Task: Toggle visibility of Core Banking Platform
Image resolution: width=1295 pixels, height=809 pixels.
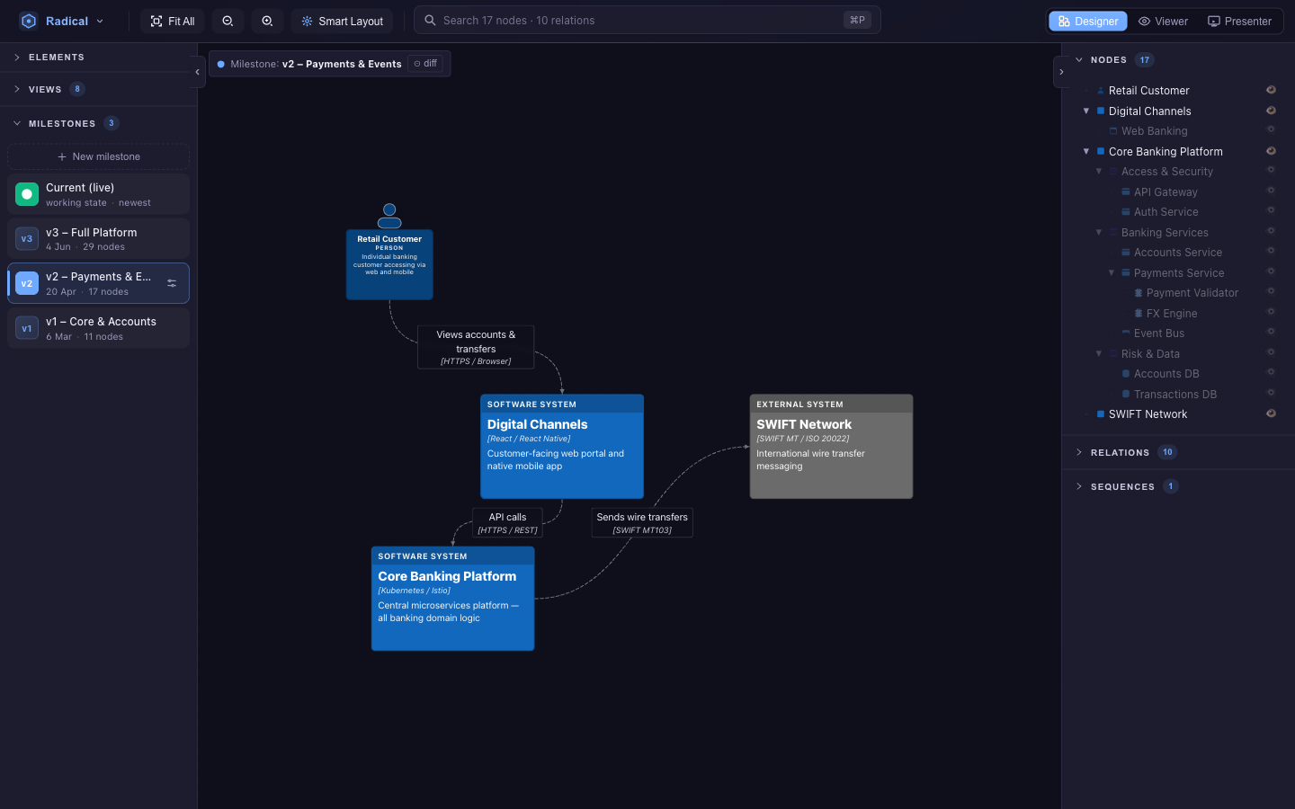Action: [x=1271, y=151]
